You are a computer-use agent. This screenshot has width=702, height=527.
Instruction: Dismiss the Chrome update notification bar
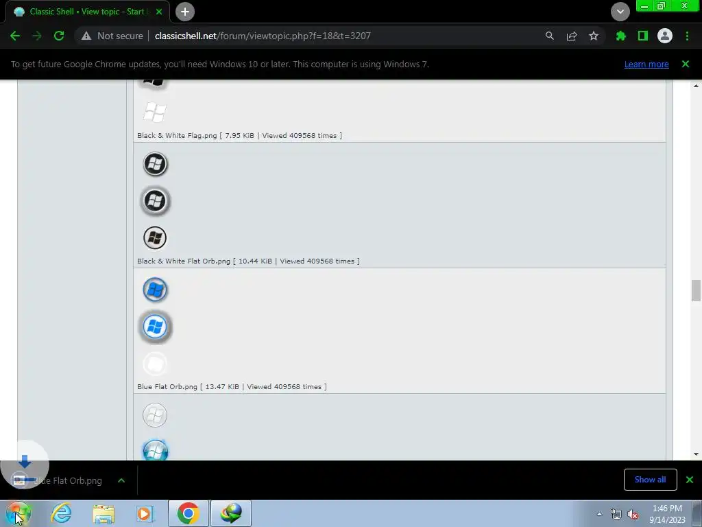685,64
